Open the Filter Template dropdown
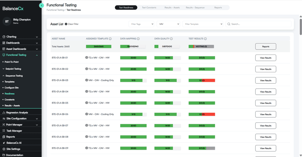This screenshot has height=157, width=302. tap(203, 24)
